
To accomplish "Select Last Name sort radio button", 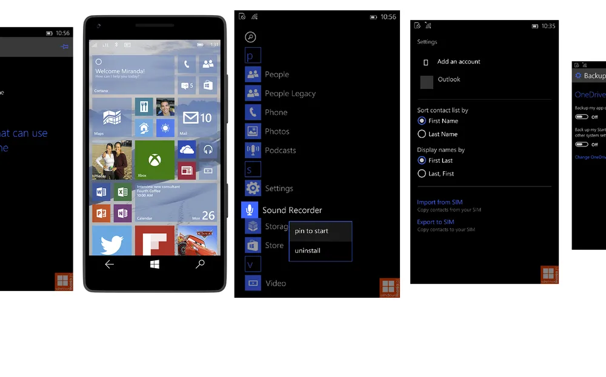I will pos(422,134).
